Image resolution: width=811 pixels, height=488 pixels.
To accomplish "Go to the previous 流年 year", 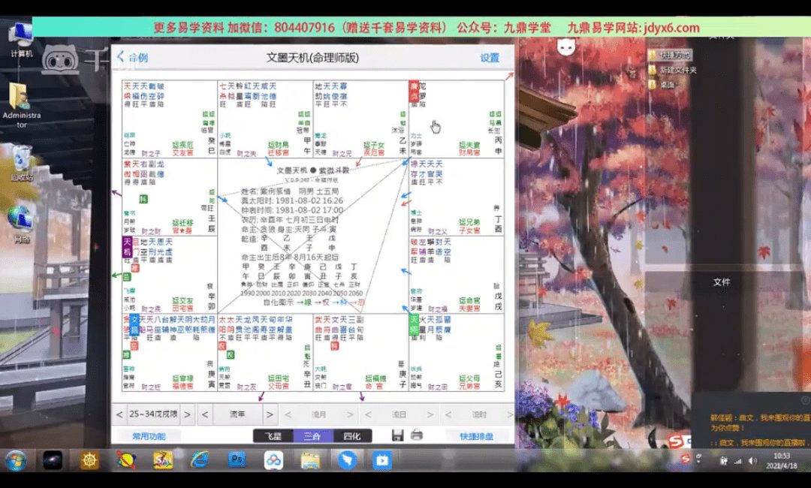I will pos(204,414).
